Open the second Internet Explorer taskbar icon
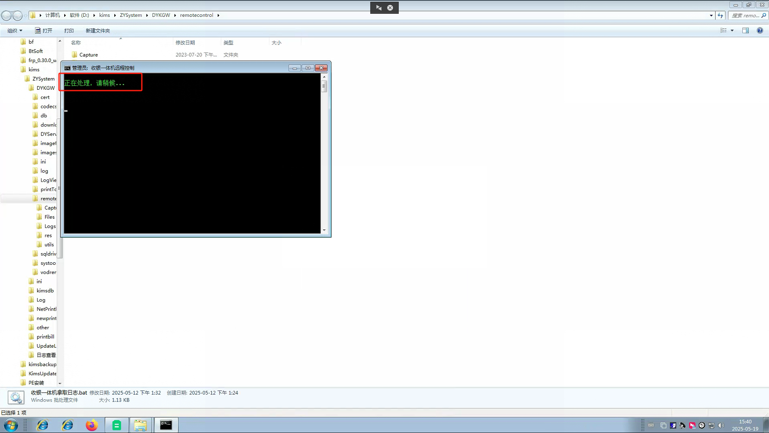 point(67,425)
